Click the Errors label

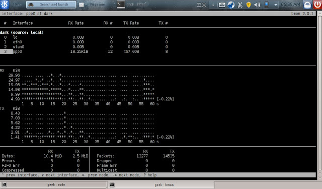pos(9,161)
